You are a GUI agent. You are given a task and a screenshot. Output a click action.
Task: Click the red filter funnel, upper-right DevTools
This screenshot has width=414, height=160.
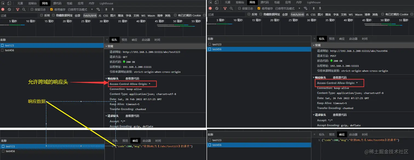[x=225, y=8]
